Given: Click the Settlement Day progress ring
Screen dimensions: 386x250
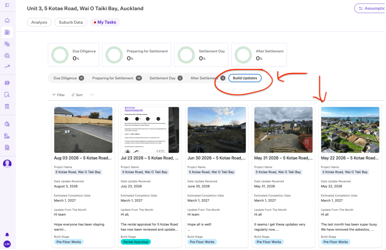Looking at the screenshot, I should (187, 55).
